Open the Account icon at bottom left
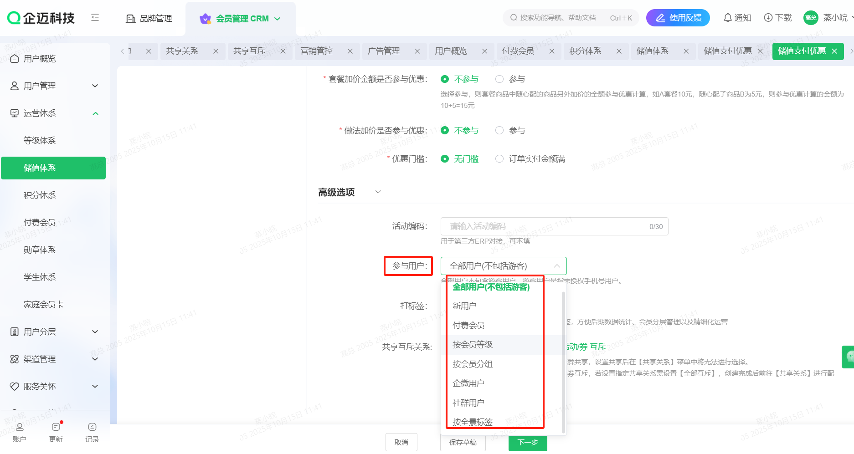854x454 pixels. [20, 432]
